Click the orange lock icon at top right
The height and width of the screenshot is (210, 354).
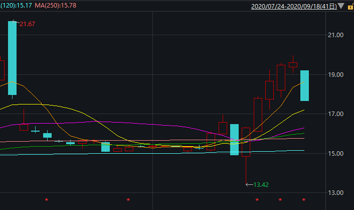(x=349, y=7)
